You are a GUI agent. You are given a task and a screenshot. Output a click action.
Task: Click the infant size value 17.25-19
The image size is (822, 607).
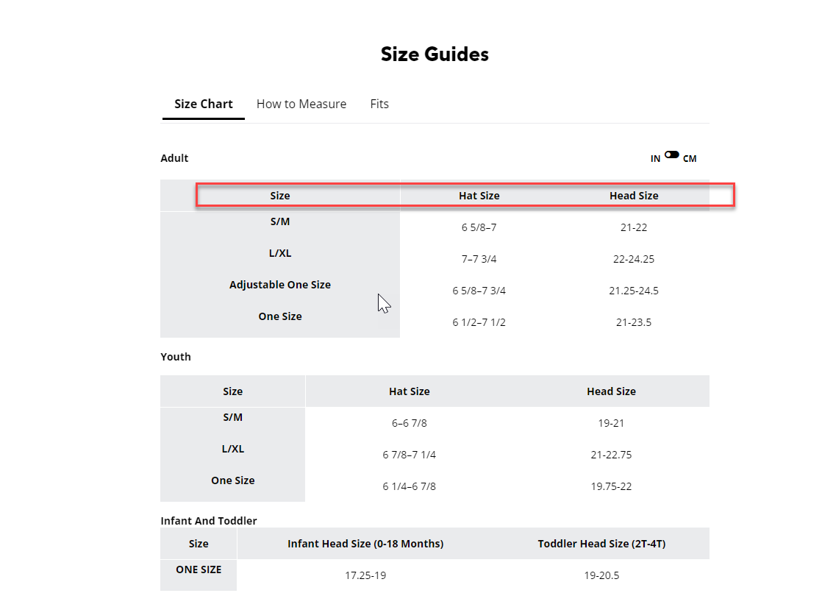click(365, 575)
